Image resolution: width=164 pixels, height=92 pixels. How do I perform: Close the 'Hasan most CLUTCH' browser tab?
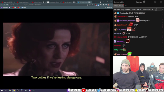point(15,2)
